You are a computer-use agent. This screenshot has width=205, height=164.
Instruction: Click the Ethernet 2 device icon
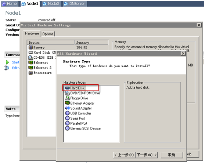tap(31, 68)
